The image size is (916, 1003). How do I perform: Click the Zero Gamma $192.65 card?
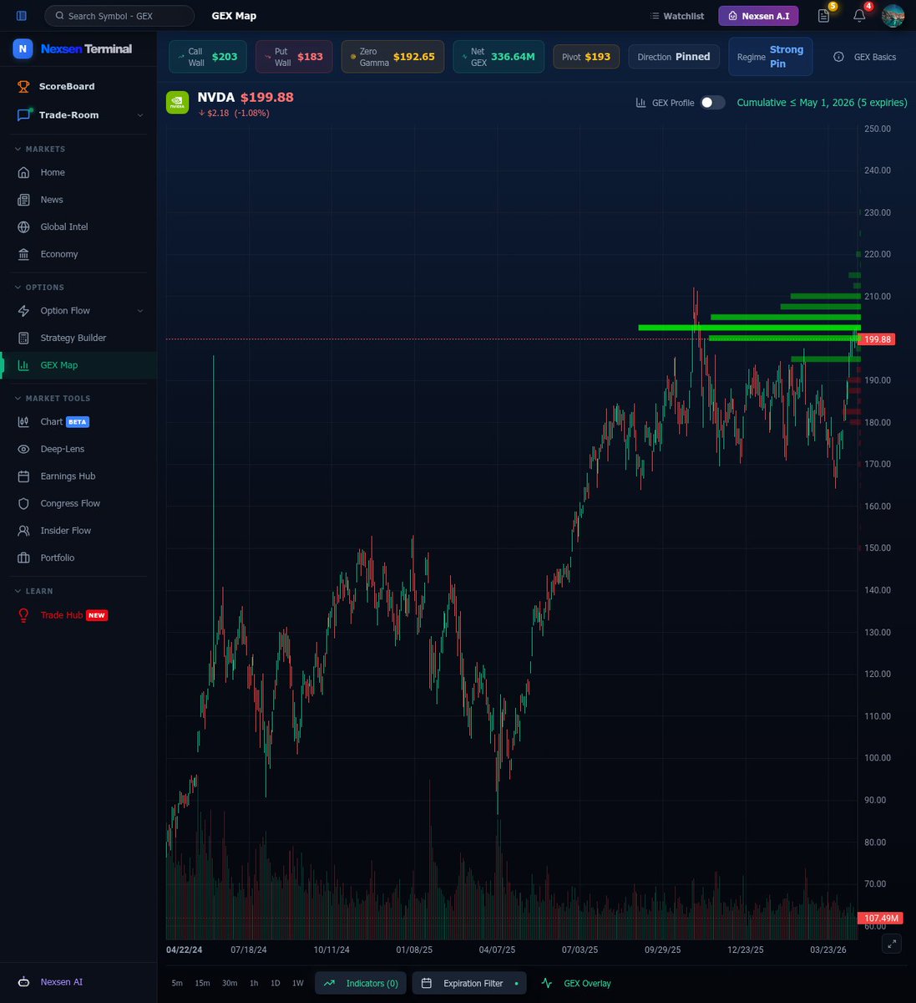(x=392, y=57)
